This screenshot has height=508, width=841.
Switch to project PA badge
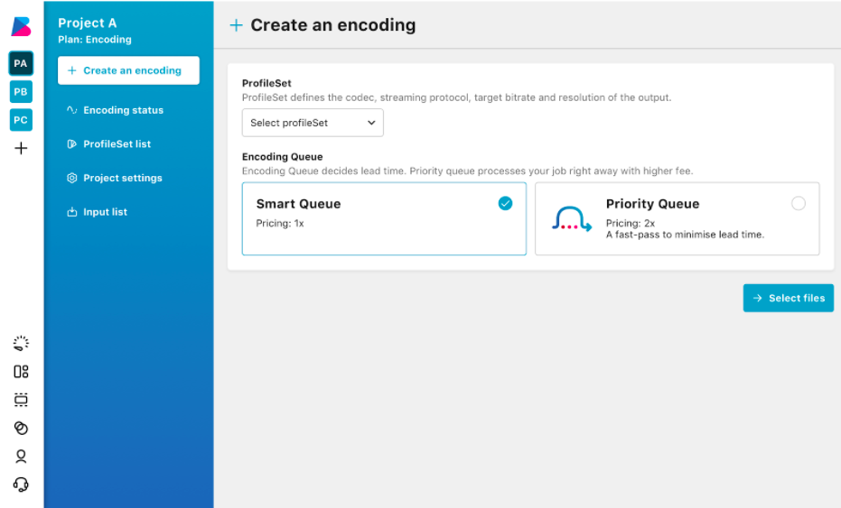point(21,63)
